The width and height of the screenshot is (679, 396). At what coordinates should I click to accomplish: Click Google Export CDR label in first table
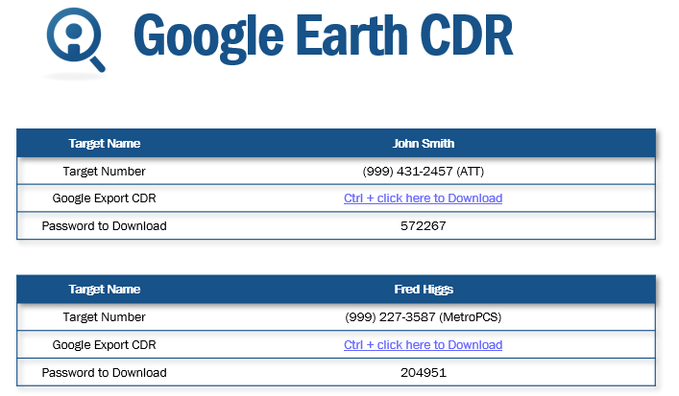(105, 198)
